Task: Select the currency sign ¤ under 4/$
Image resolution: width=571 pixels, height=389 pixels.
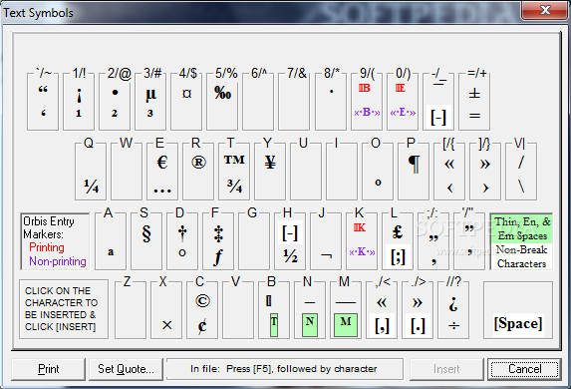Action: coord(186,94)
